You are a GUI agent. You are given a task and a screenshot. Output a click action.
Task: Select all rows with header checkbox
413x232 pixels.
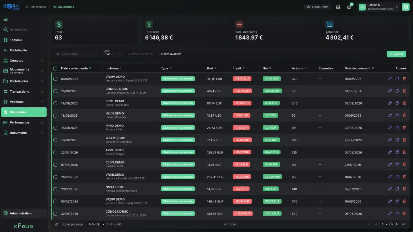55,68
